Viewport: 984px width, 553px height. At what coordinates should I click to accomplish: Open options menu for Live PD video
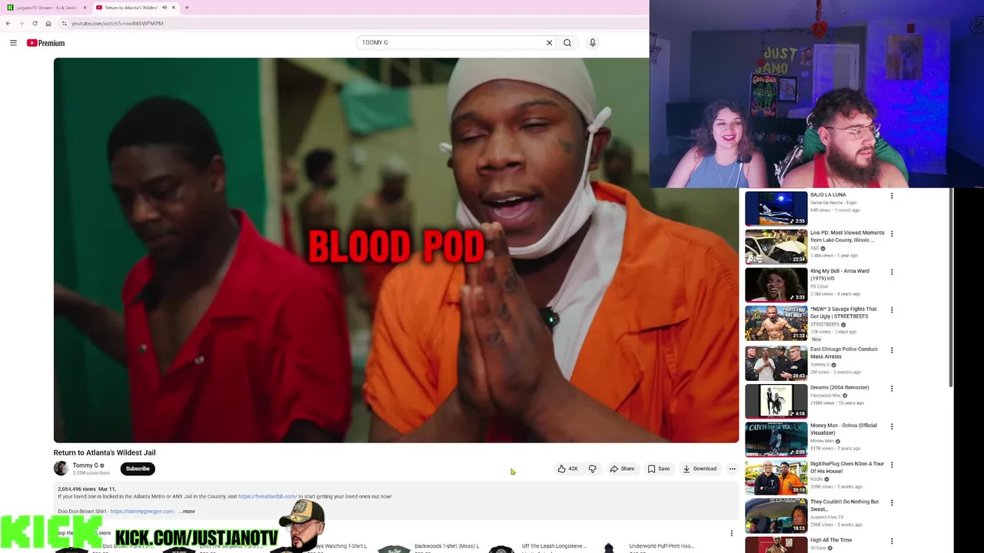(892, 233)
